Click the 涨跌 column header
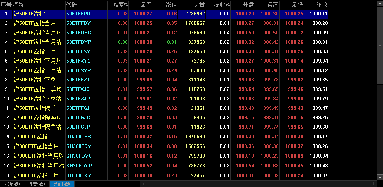The height and width of the screenshot is (187, 383). (x=171, y=5)
